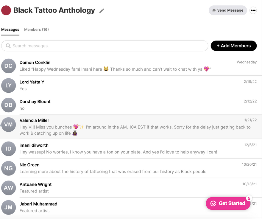Screen dimensions: 262x219
Task: Click imani dilworth's ID avatar
Action: (9, 149)
